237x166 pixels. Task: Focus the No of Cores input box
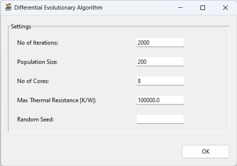tap(160, 81)
